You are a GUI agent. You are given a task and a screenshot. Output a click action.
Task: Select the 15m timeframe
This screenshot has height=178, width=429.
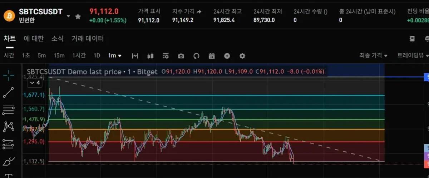(x=59, y=56)
